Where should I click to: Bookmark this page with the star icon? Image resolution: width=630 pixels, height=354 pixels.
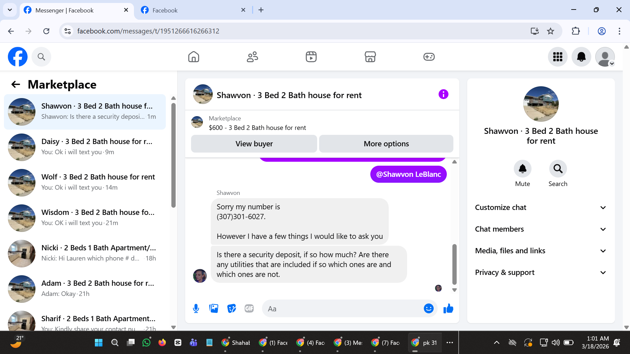pos(551,31)
